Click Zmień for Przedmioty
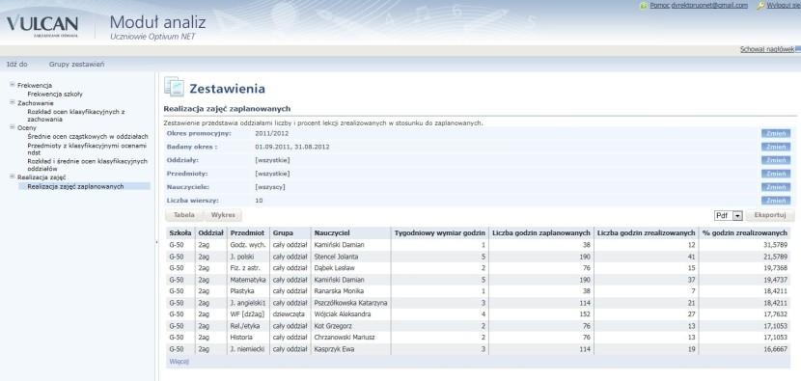The height and width of the screenshot is (381, 801). 776,174
